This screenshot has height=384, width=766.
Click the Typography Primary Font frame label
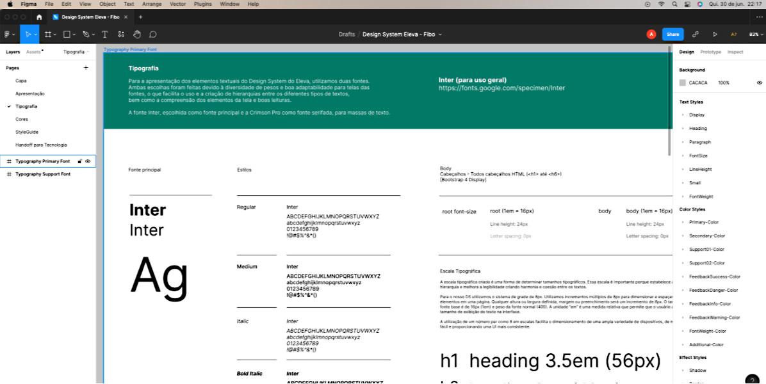(x=130, y=49)
